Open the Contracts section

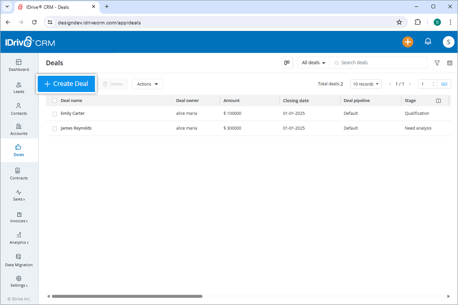click(x=19, y=174)
